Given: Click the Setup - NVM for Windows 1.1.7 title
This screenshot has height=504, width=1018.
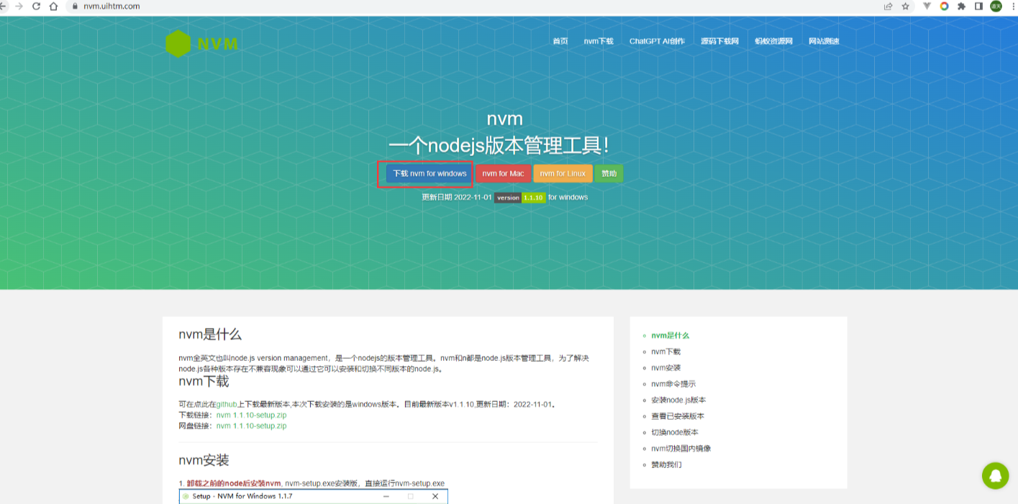Looking at the screenshot, I should (242, 496).
